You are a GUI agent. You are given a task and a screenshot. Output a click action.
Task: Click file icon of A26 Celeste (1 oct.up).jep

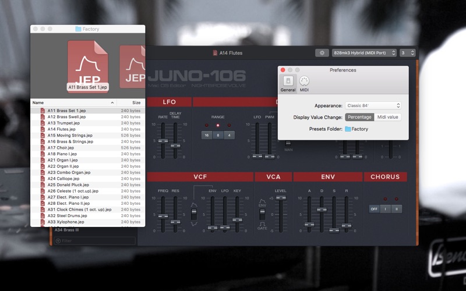[x=43, y=191]
